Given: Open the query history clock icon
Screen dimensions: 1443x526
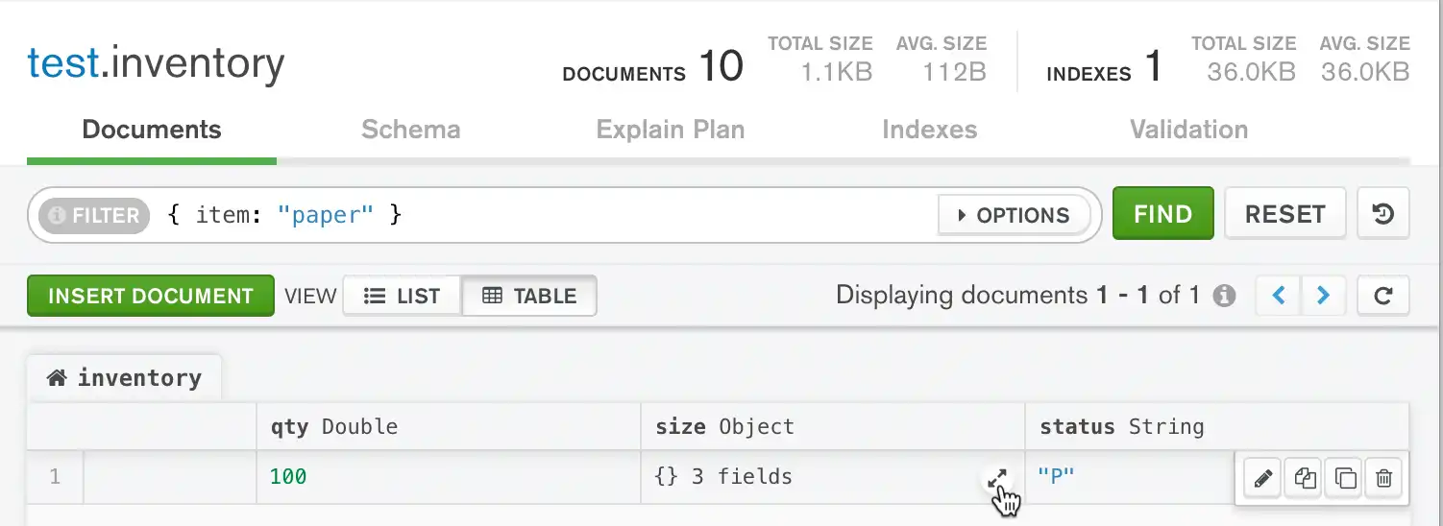Looking at the screenshot, I should click(x=1383, y=214).
